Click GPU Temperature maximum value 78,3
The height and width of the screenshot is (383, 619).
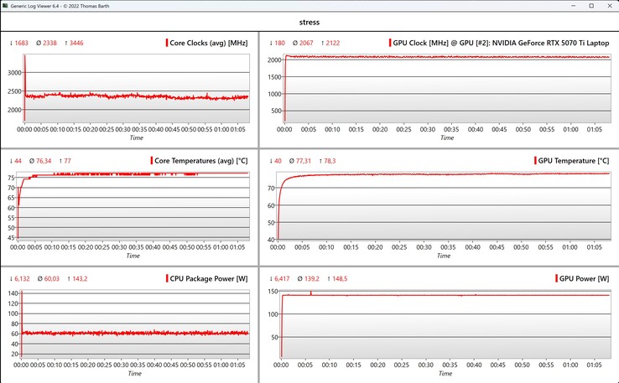pos(330,161)
